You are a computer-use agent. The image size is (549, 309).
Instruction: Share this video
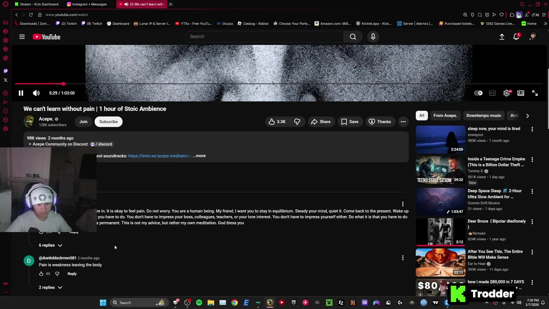(321, 122)
